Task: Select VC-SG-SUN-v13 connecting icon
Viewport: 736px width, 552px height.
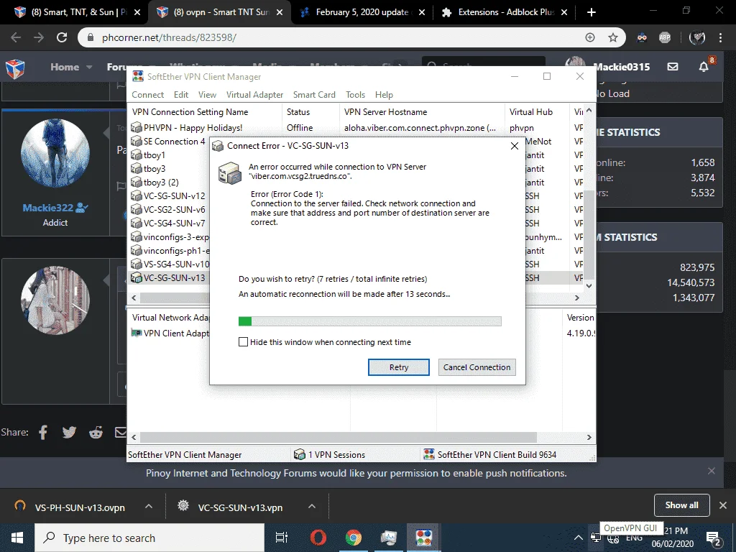Action: pos(136,278)
